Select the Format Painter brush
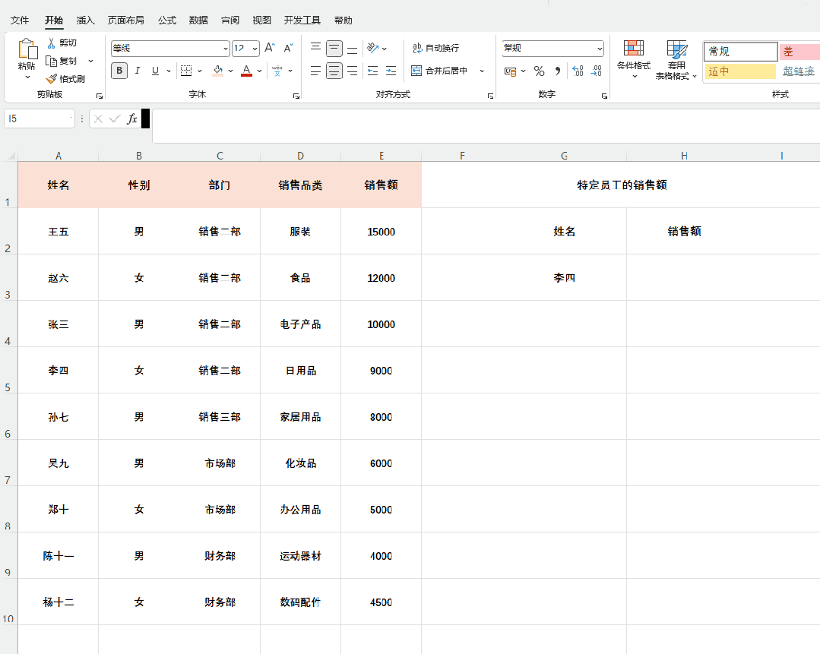Viewport: 820px width, 654px height. [51, 79]
